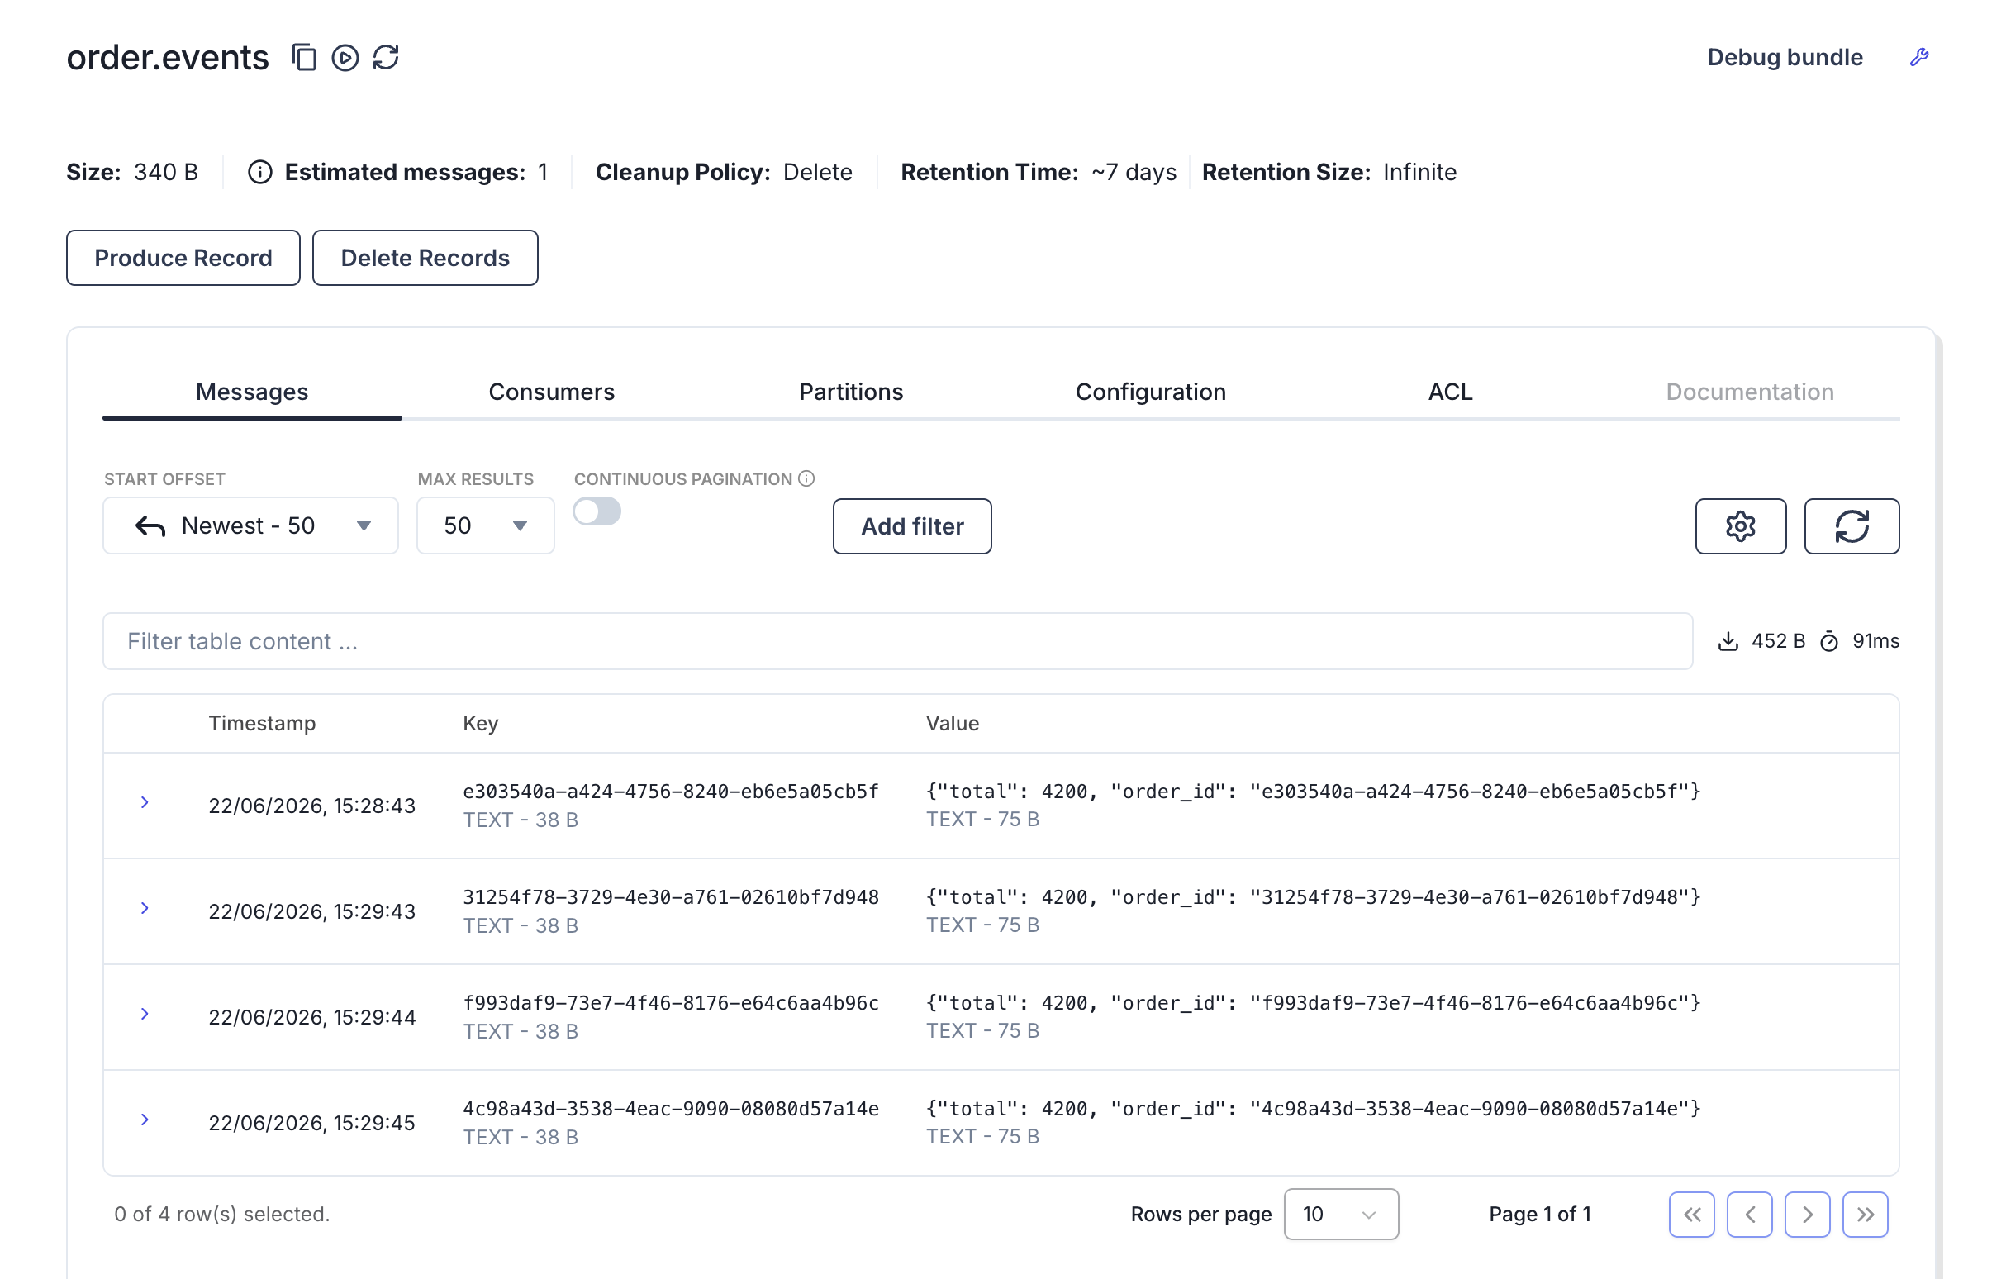Screen dimensions: 2006x1279
Task: Go to the next page of results
Action: pyautogui.click(x=1807, y=1214)
